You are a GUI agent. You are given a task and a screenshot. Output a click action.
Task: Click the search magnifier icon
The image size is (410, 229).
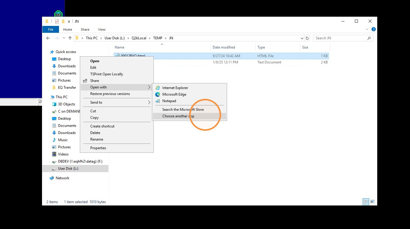tap(369, 38)
